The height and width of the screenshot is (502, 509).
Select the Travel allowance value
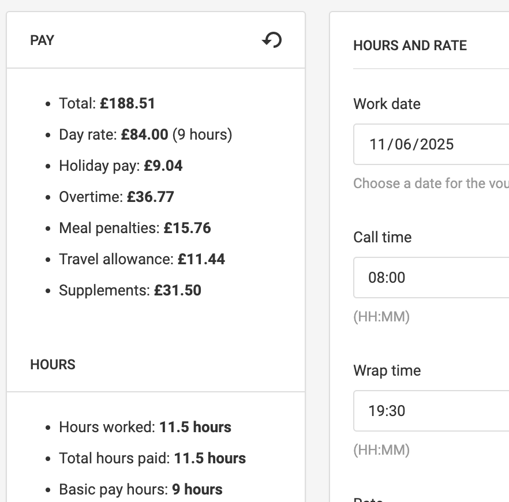[202, 259]
